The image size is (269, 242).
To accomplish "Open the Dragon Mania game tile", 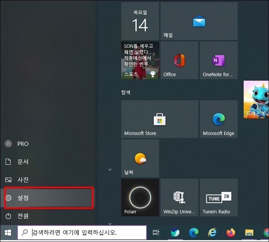I will pyautogui.click(x=256, y=100).
